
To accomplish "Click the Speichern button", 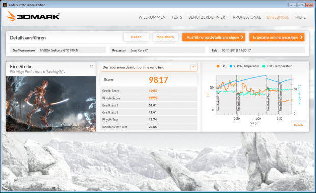I will pyautogui.click(x=166, y=37).
